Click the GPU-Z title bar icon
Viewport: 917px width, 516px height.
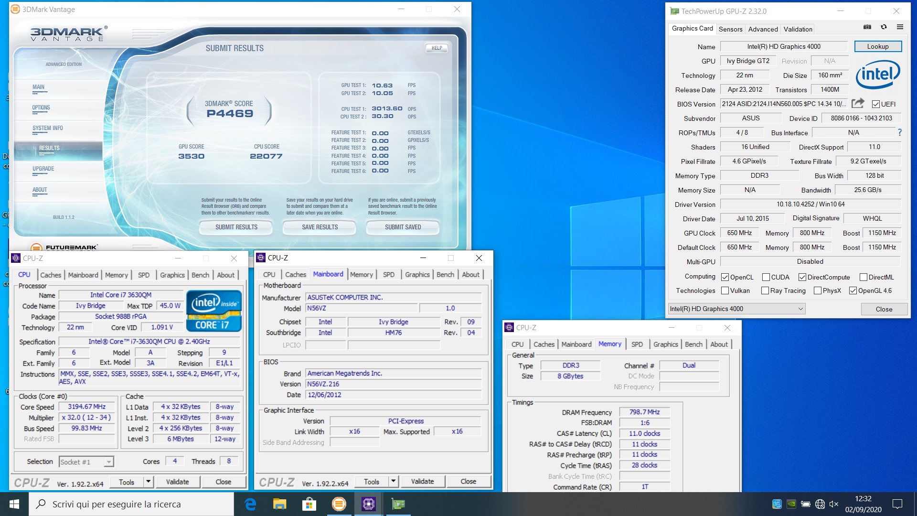[x=674, y=11]
